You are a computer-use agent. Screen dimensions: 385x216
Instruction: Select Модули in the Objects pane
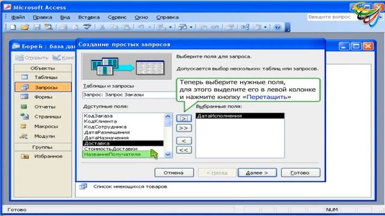click(x=43, y=136)
